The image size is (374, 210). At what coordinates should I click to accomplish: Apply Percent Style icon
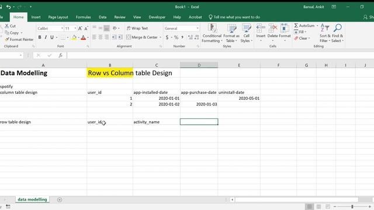coord(176,37)
